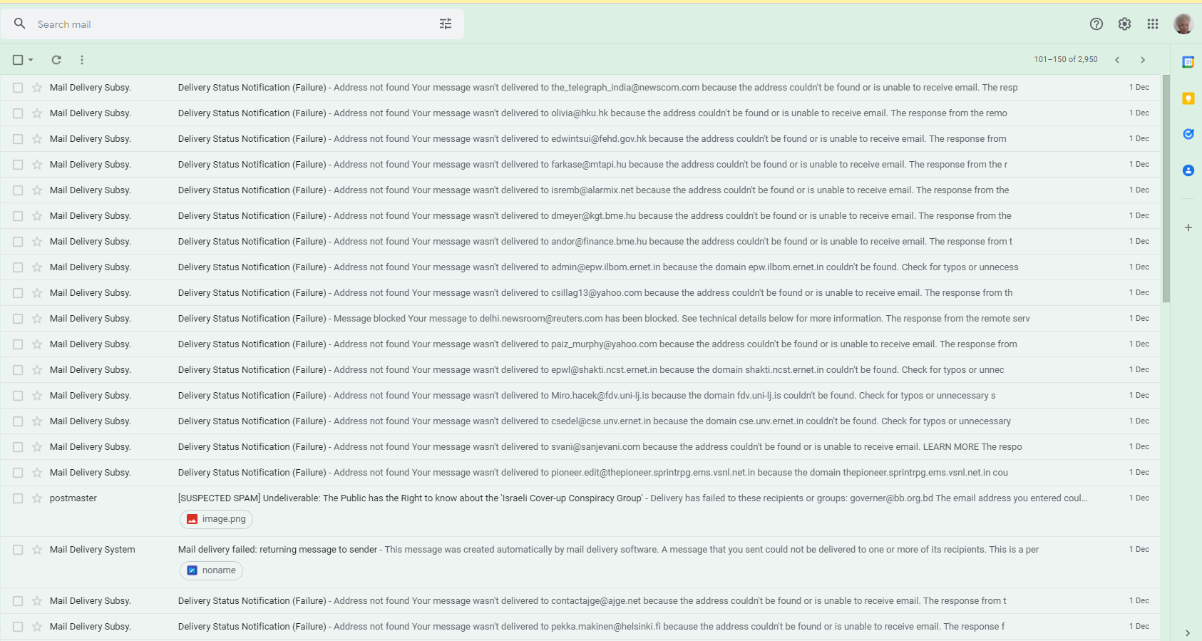The image size is (1202, 641).
Task: Open the image.png attachment chip
Action: tap(216, 519)
